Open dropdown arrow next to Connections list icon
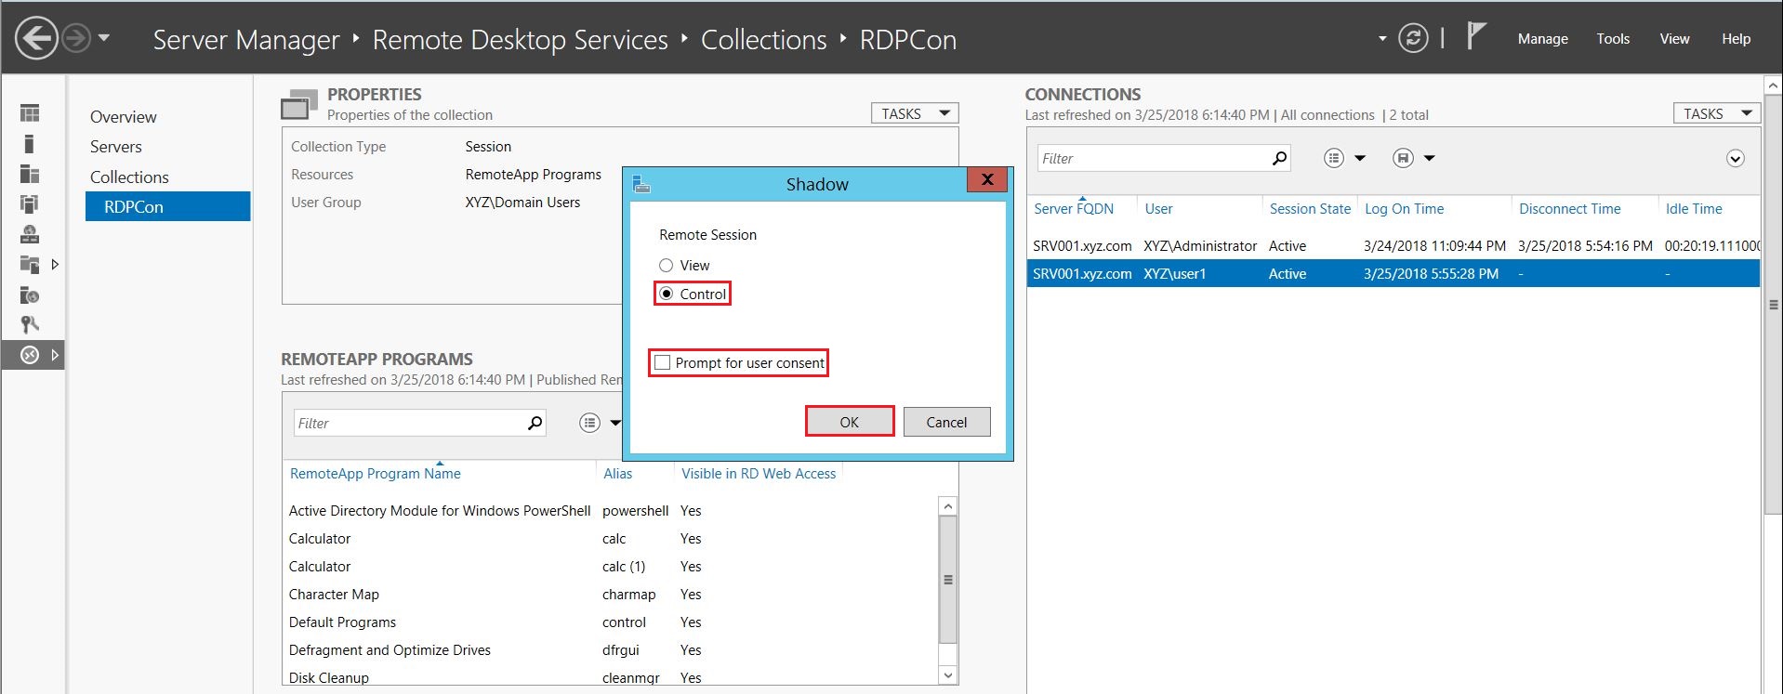This screenshot has width=1783, height=694. (1360, 158)
